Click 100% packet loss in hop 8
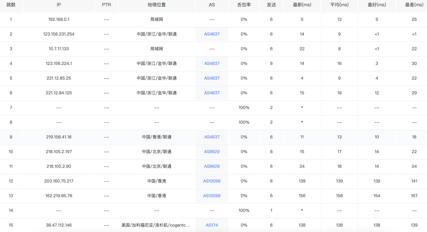Screen dimensions: 427x232 coord(244,122)
